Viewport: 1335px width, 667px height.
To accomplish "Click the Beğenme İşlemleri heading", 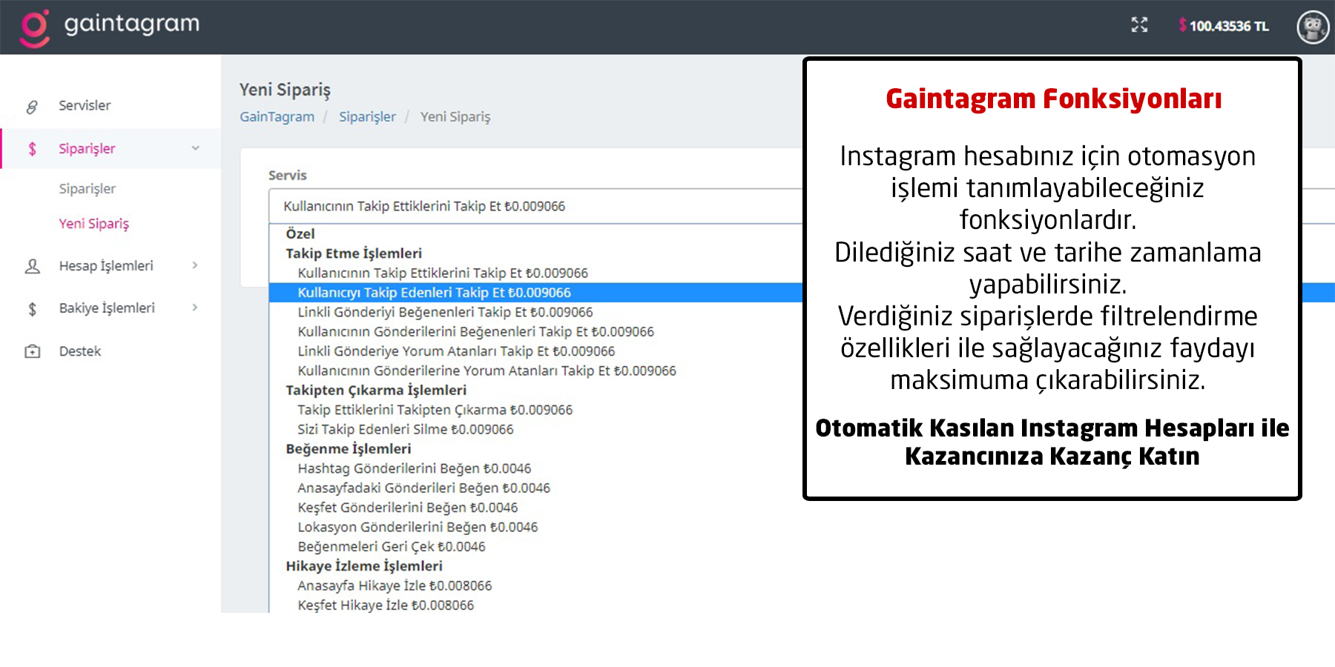I will (349, 449).
